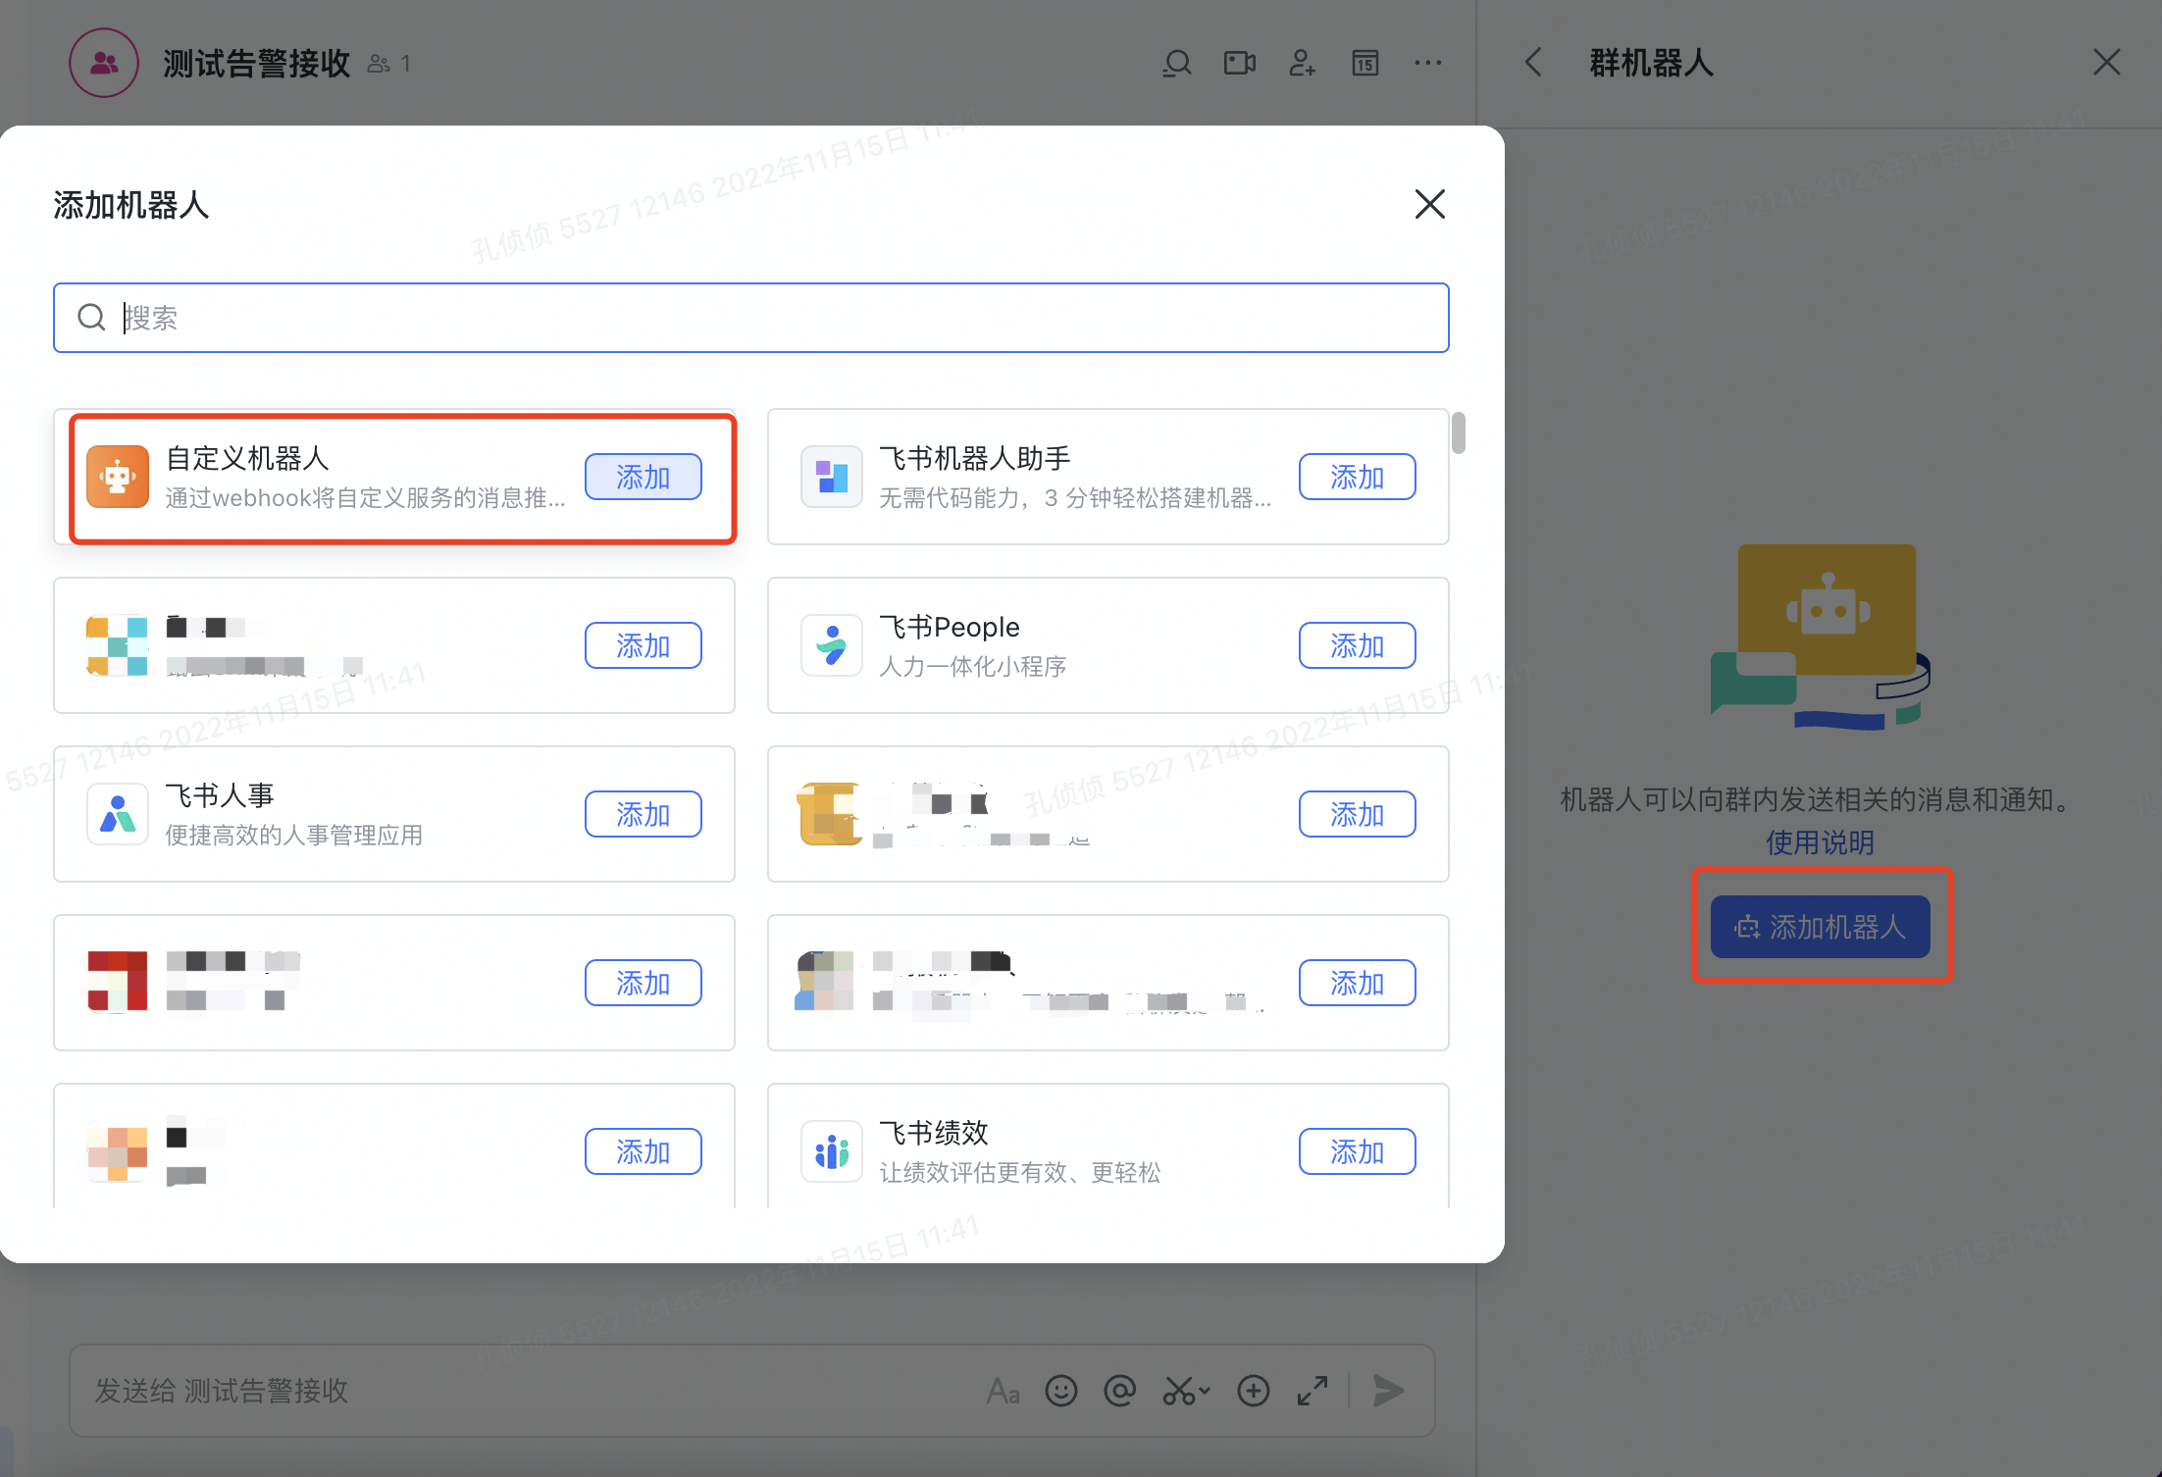The image size is (2162, 1477).
Task: Open the chat search icon in the header
Action: pyautogui.click(x=1176, y=64)
